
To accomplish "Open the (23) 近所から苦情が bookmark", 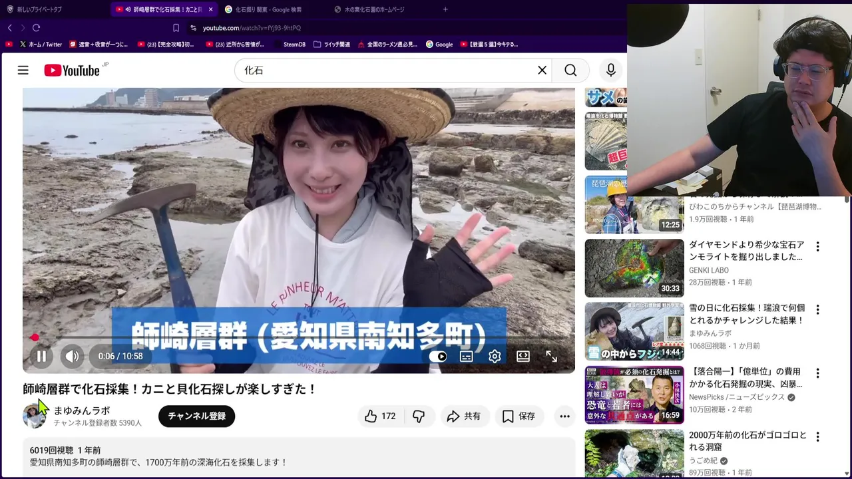I will click(x=234, y=45).
